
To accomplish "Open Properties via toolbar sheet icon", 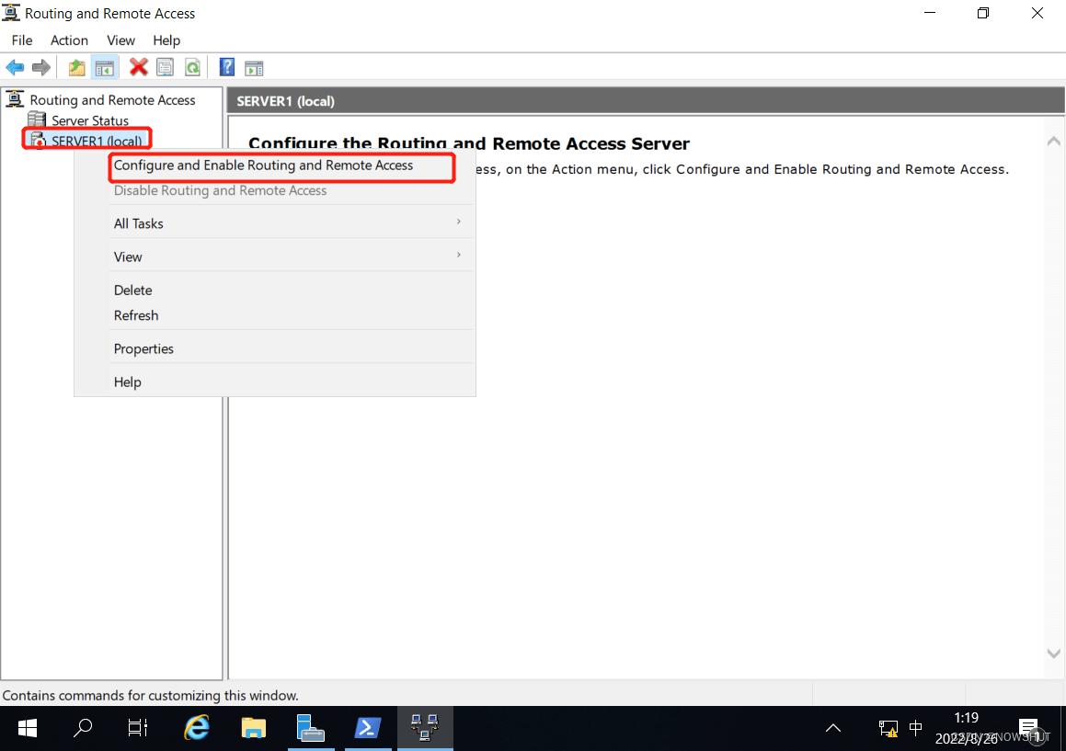I will coord(166,67).
